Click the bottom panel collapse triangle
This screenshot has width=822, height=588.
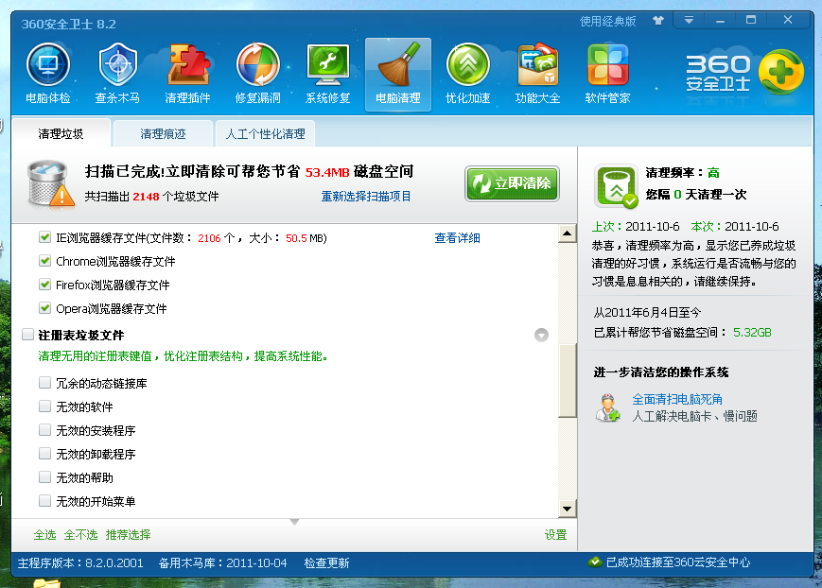[294, 522]
